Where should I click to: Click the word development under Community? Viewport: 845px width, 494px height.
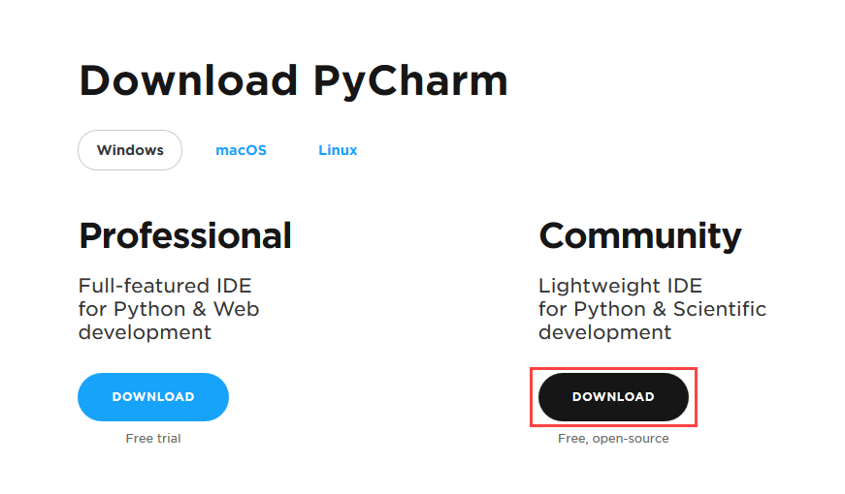coord(604,332)
